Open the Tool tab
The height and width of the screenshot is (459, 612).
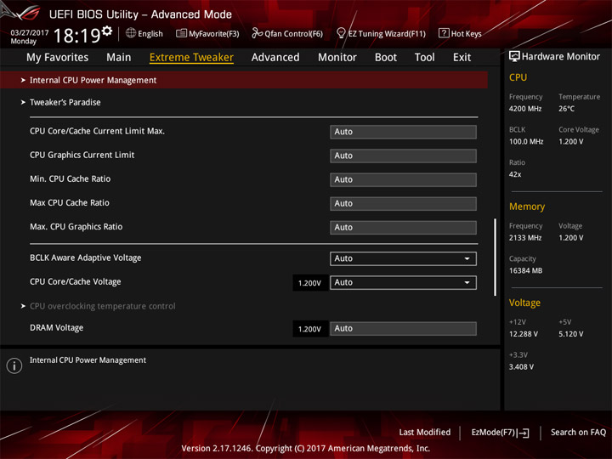point(425,58)
